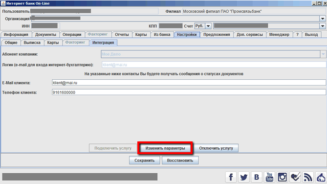Click the Изменить параметры button
327x184 pixels.
pyautogui.click(x=165, y=148)
